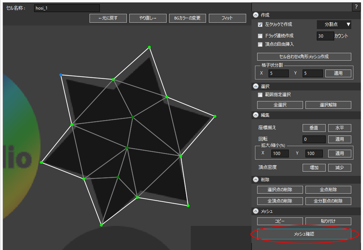Click the メッシュ確認 button
Viewport: 363px width, 250px height.
point(304,234)
